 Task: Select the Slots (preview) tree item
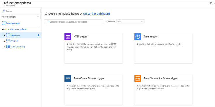[18, 47]
